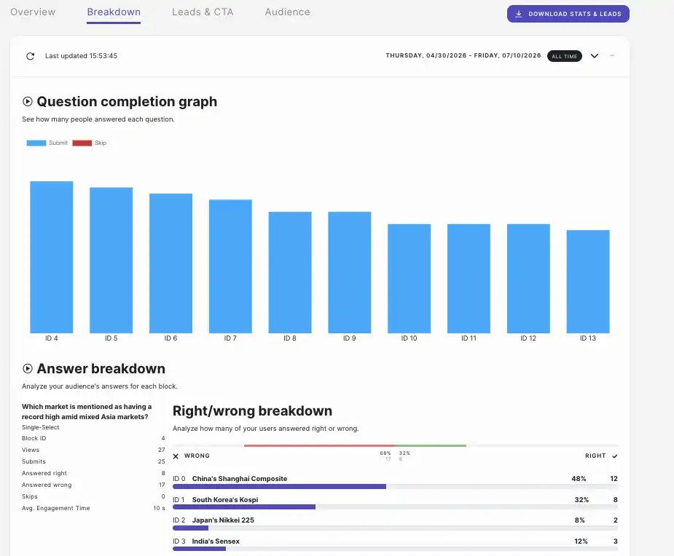Viewport: 674px width, 556px height.
Task: Click "China's Shanghai Composite" answer label
Action: [x=240, y=478]
